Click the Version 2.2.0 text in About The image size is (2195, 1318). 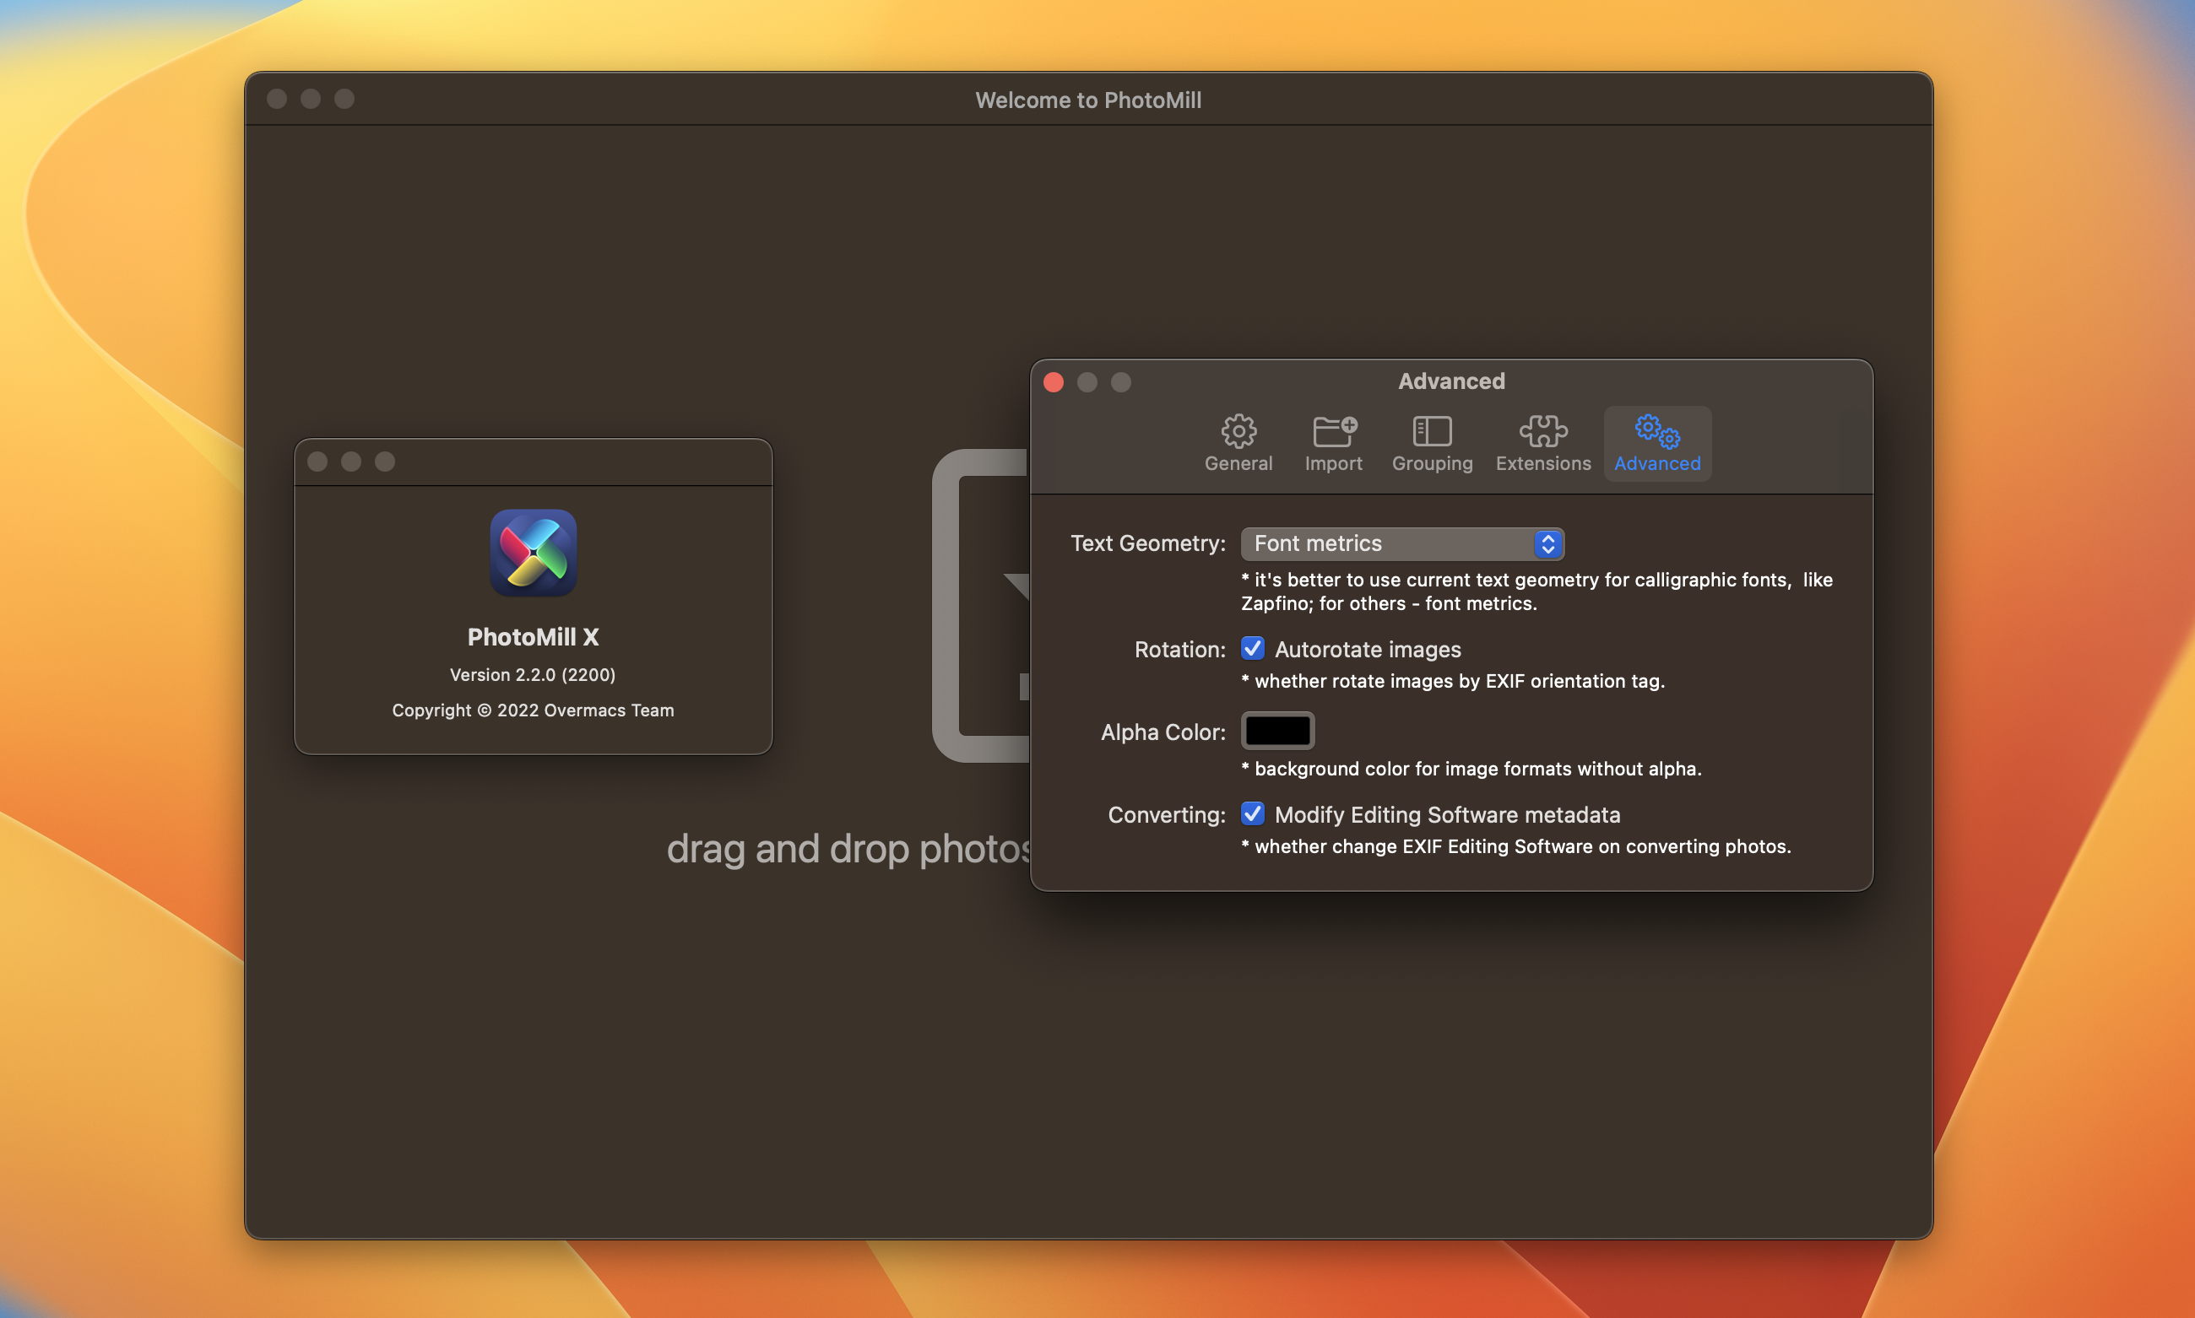tap(533, 675)
